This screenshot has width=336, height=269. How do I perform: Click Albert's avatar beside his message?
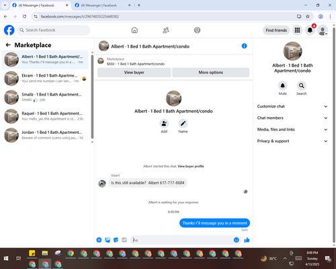pos(102,184)
